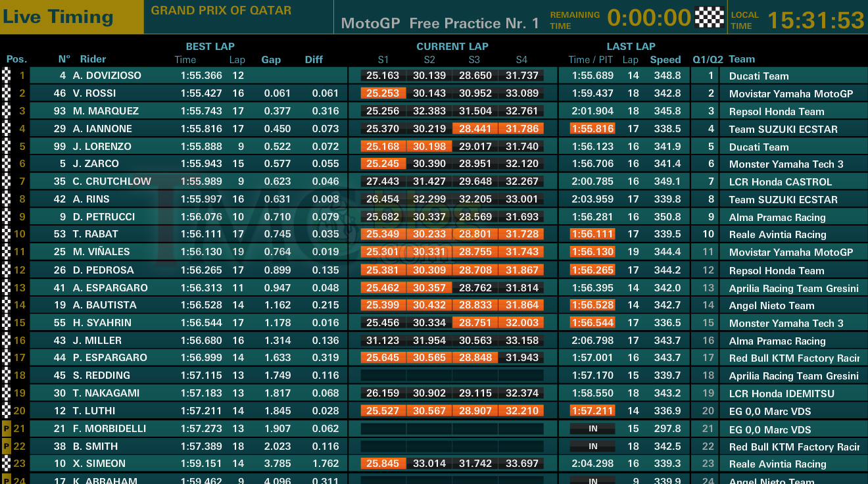
Task: Click the flag icon on C. Crutchlow's row
Action: tap(7, 181)
